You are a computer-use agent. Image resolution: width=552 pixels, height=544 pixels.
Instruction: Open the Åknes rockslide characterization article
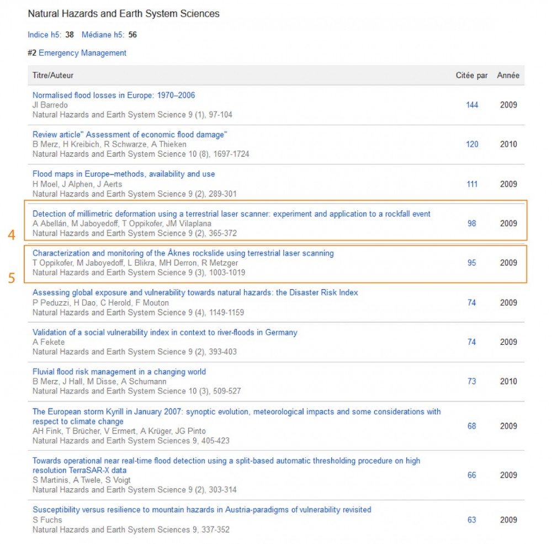183,253
